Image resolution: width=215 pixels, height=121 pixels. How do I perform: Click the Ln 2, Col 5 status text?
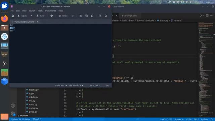[x=95, y=85]
